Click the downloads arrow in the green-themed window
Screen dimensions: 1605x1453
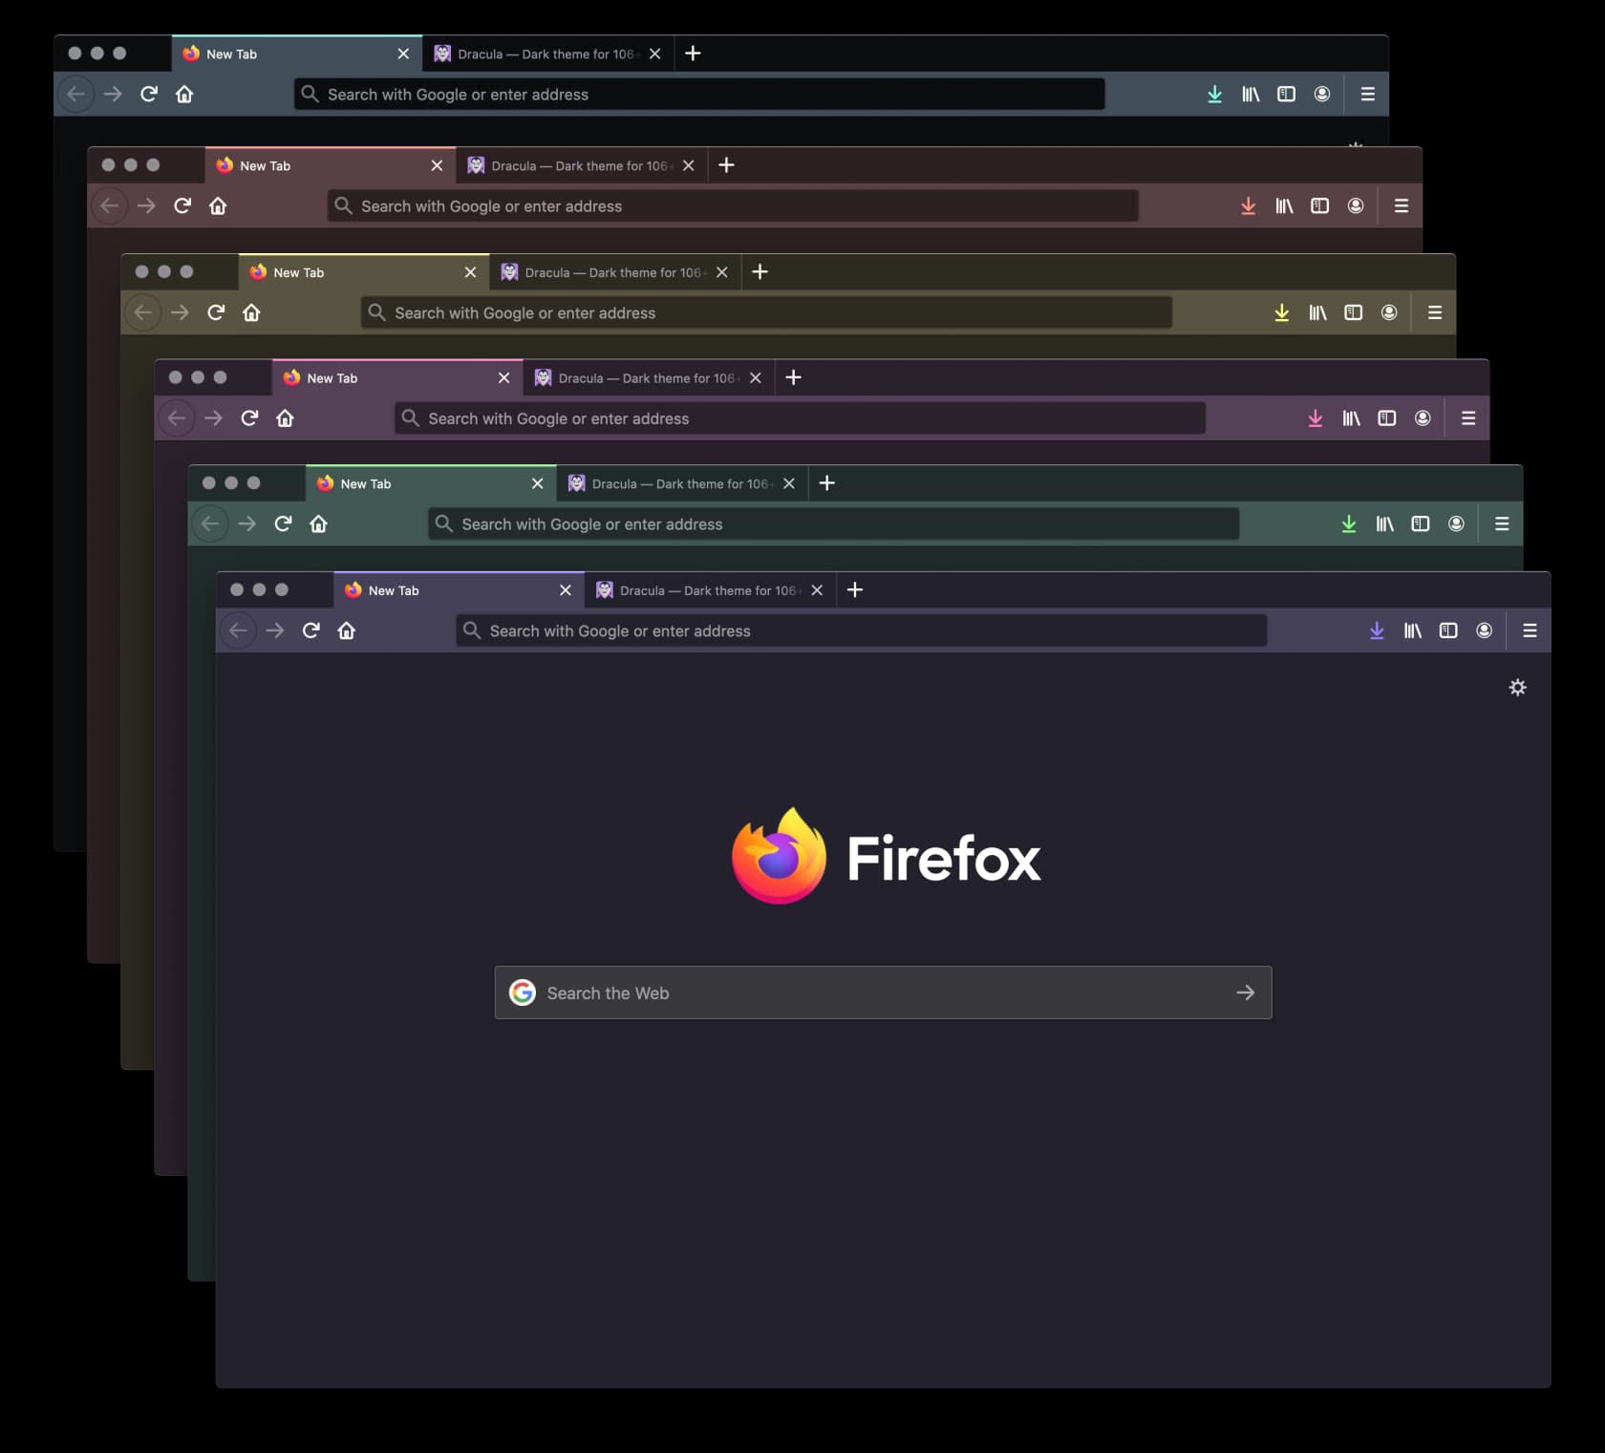pyautogui.click(x=1349, y=524)
